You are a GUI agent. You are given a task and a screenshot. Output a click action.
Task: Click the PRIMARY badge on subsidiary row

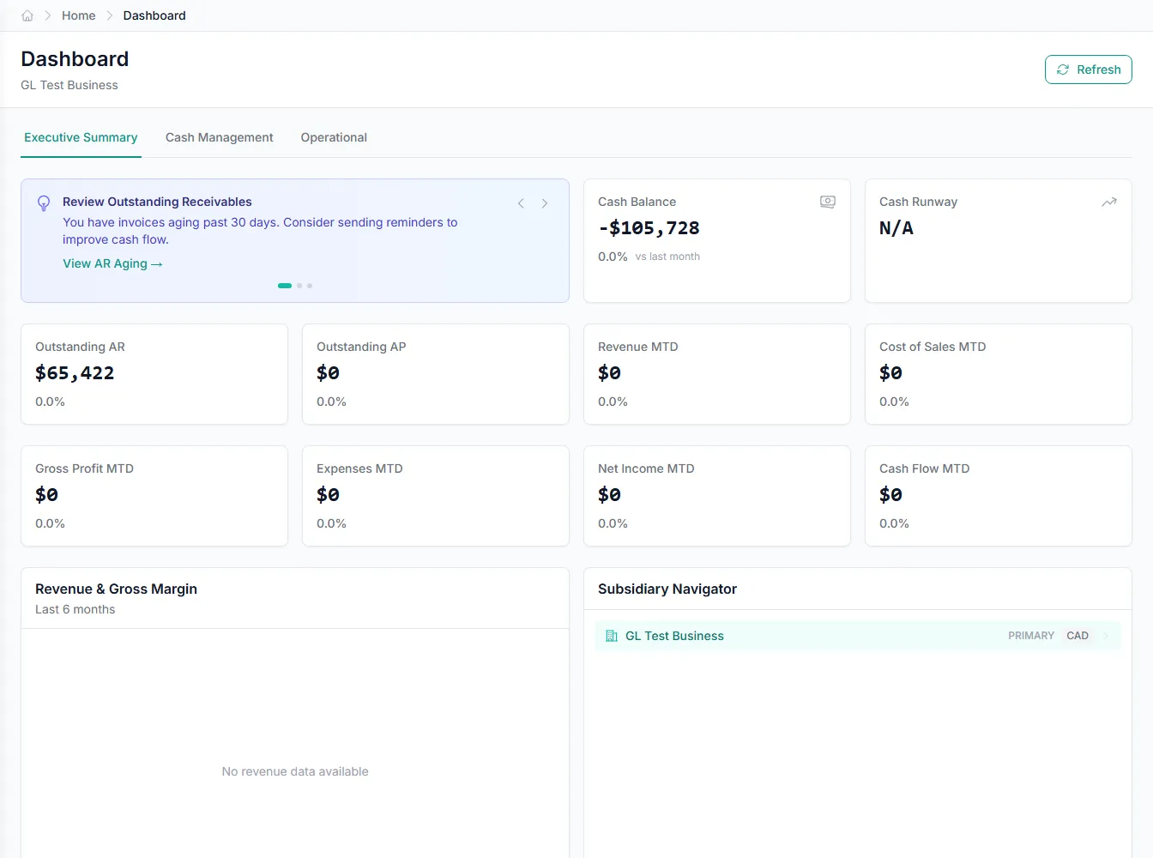pyautogui.click(x=1031, y=636)
